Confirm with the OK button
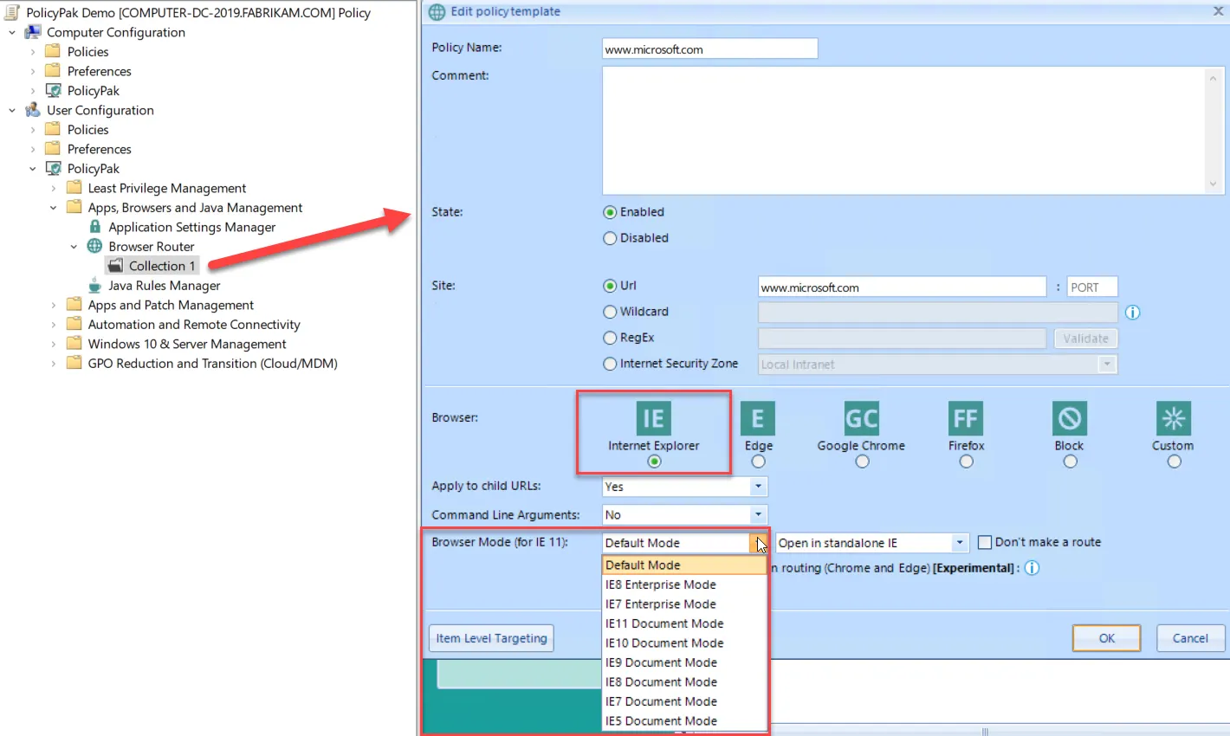 (1106, 638)
